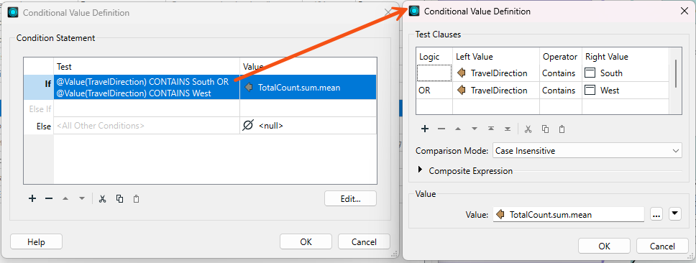The height and width of the screenshot is (263, 696).
Task: Click the Edit... button
Action: [x=350, y=199]
